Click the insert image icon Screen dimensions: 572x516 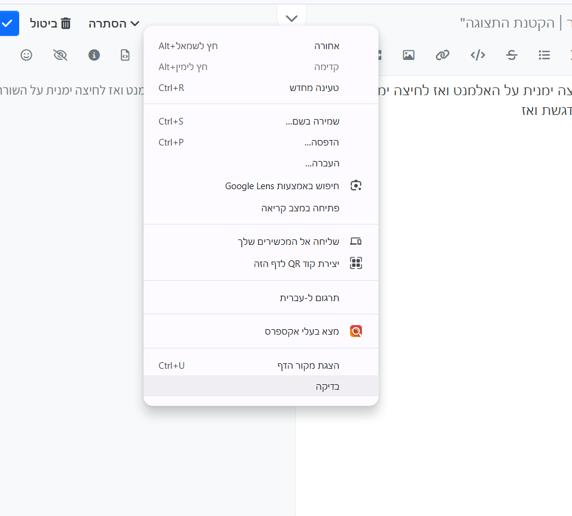409,55
